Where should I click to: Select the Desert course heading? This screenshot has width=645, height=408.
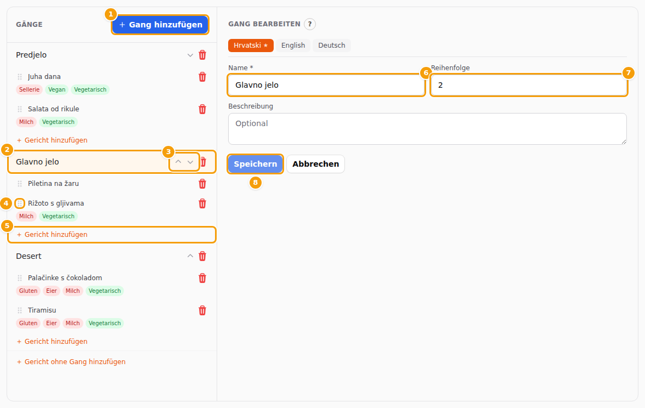tap(29, 256)
